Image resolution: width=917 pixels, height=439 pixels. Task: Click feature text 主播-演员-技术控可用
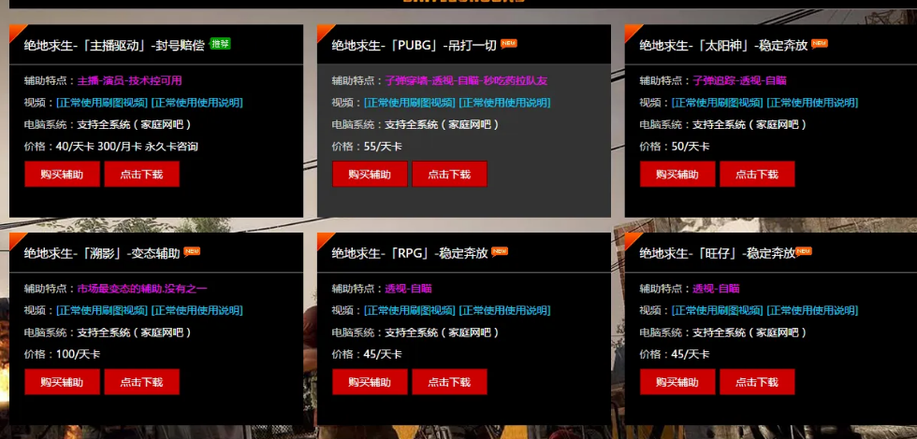point(130,80)
